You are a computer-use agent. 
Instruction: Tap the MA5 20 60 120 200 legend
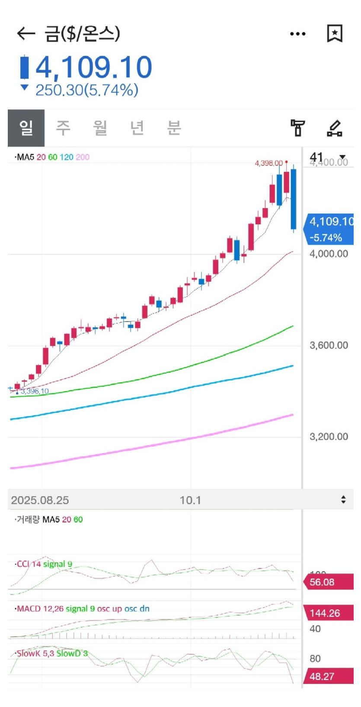pyautogui.click(x=52, y=157)
